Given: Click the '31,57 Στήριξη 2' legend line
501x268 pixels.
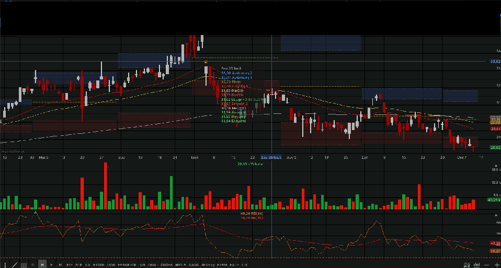Looking at the screenshot, I should click(234, 103).
